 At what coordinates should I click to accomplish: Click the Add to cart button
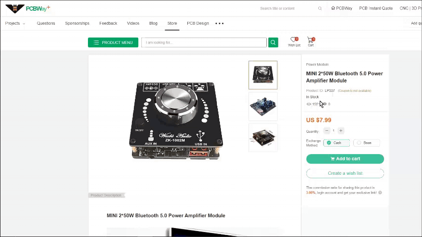click(x=345, y=158)
